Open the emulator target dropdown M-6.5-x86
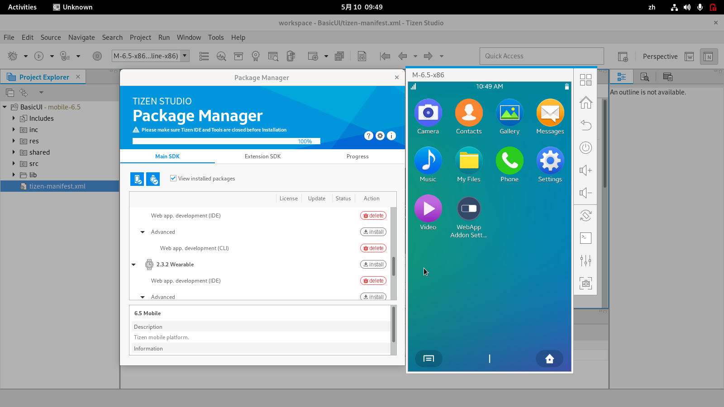 coord(185,56)
